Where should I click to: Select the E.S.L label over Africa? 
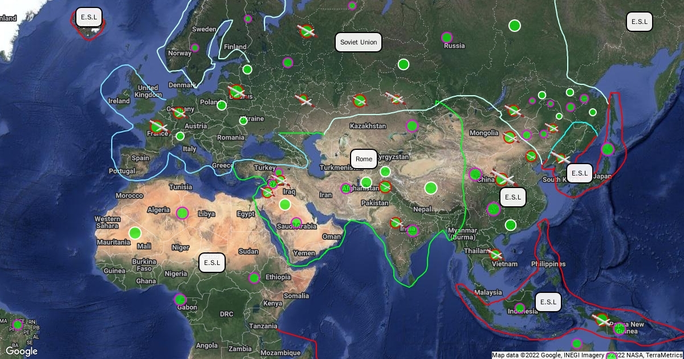[212, 263]
